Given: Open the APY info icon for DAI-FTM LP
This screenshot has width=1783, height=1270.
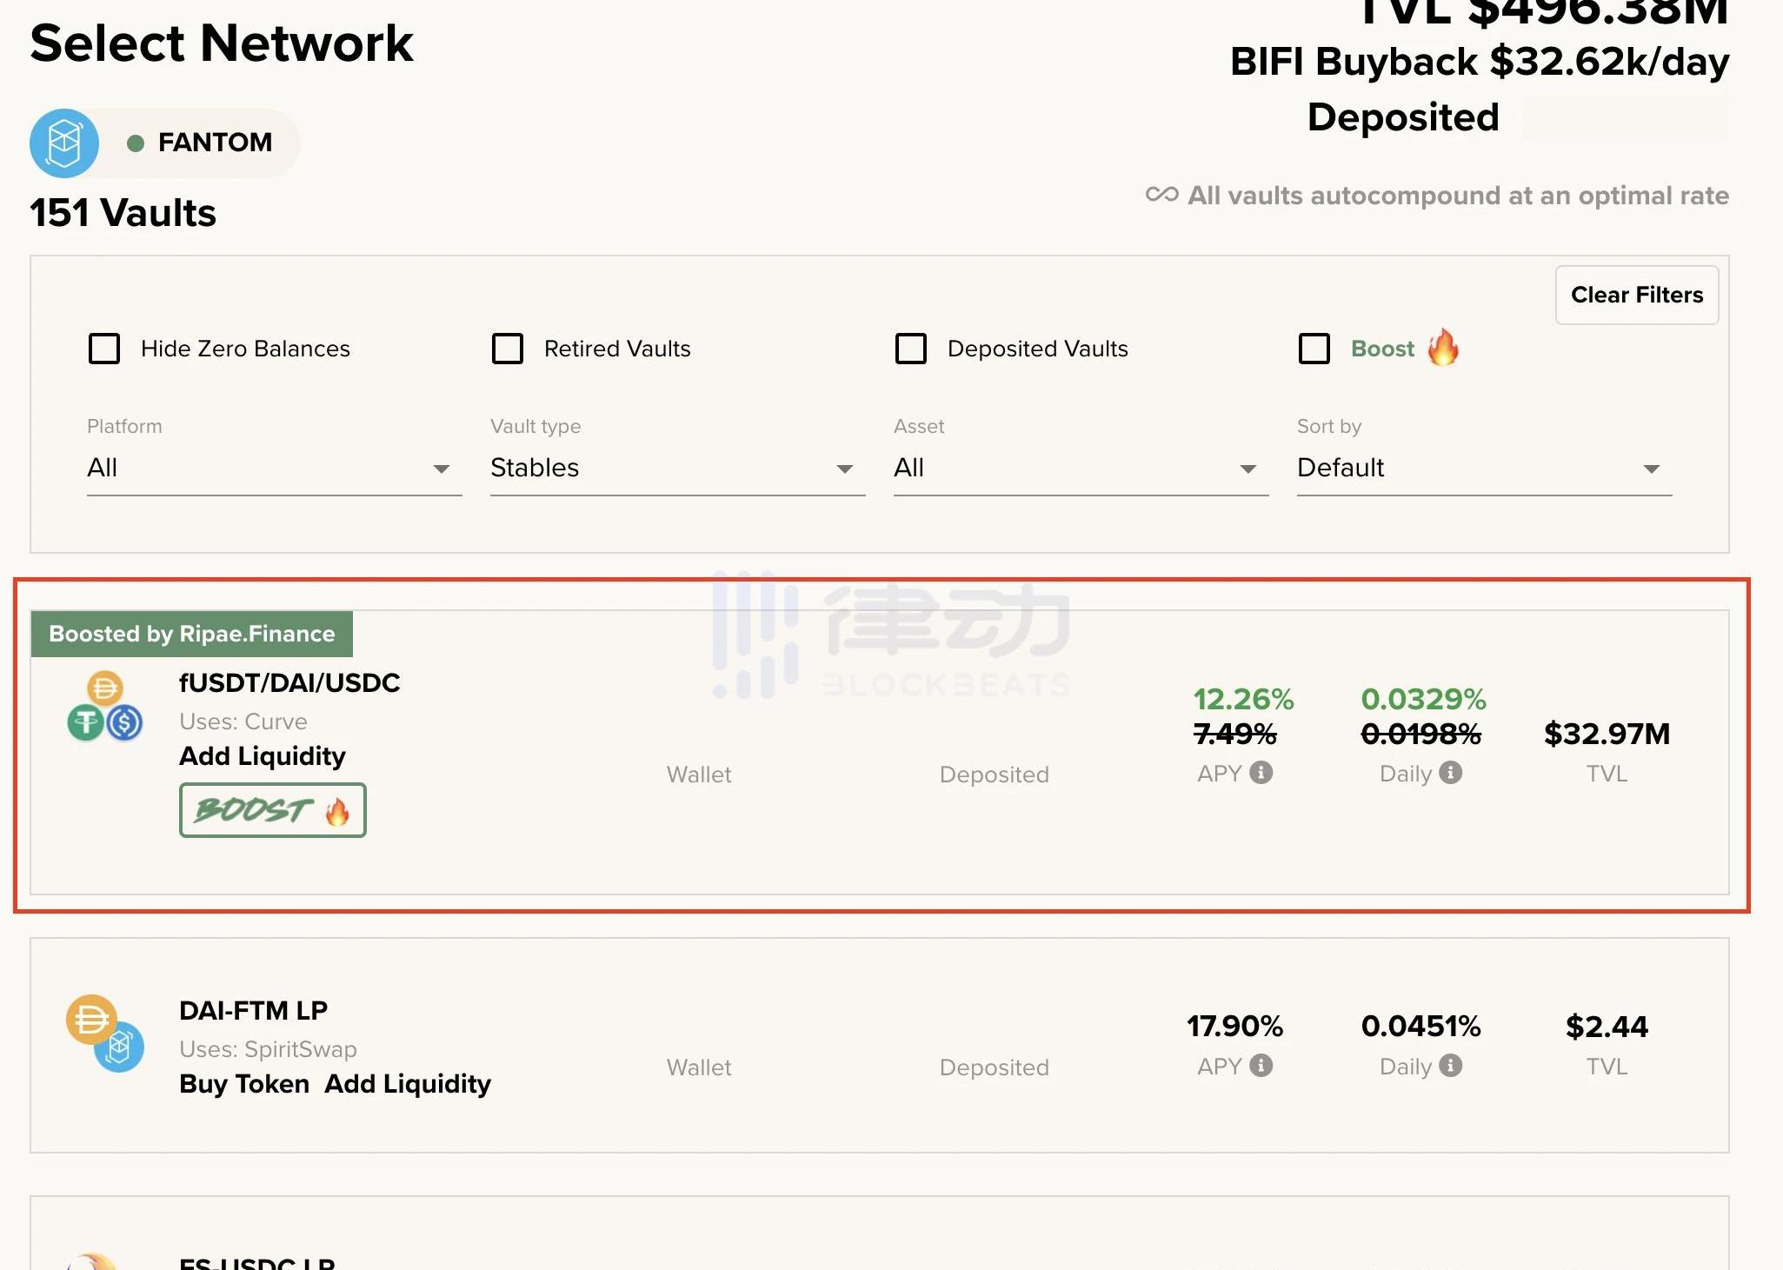Looking at the screenshot, I should click(x=1261, y=1065).
